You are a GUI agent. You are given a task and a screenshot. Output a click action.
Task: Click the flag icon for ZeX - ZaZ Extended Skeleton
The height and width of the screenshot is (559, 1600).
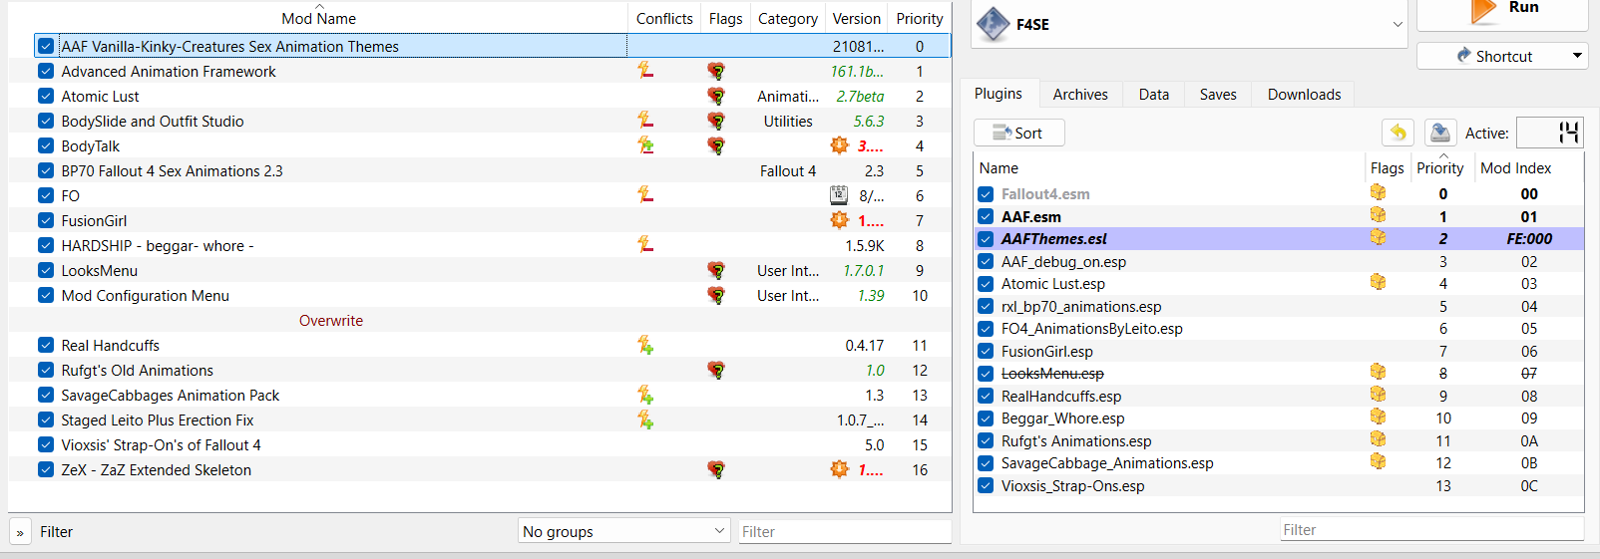point(715,469)
